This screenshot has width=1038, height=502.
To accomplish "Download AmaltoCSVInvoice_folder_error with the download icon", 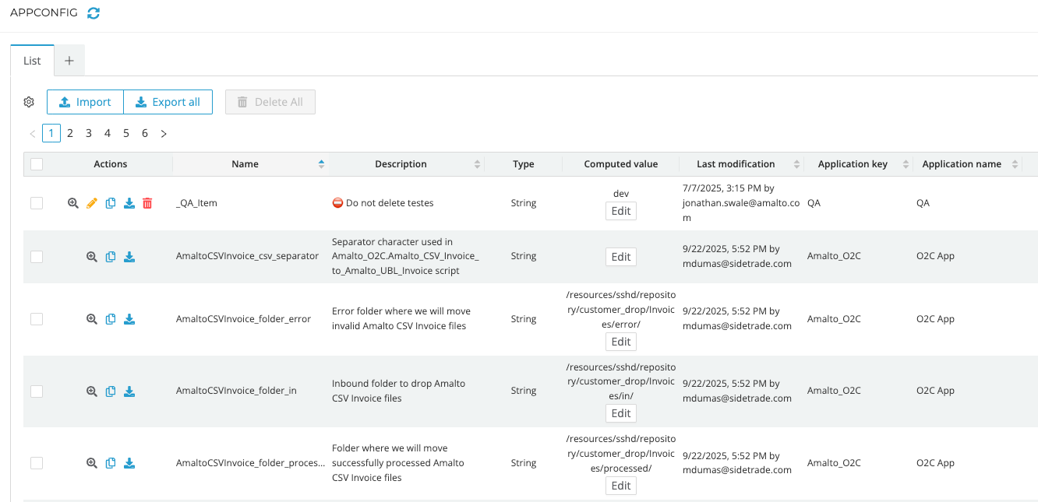I will tap(129, 319).
